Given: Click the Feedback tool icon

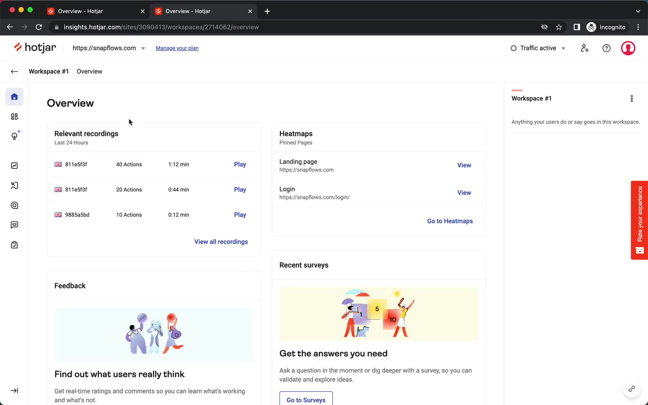Looking at the screenshot, I should click(15, 225).
